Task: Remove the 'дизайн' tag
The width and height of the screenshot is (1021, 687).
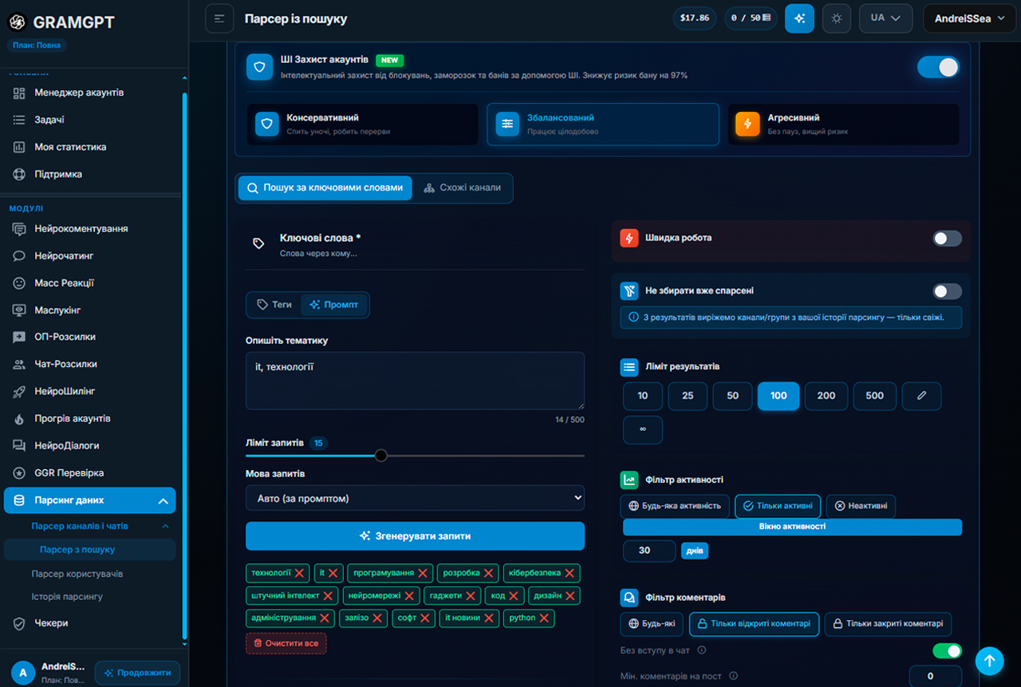Action: [570, 595]
